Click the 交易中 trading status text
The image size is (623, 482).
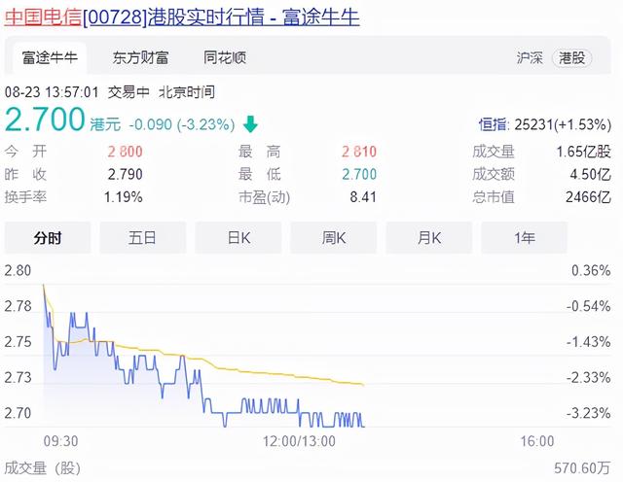(128, 92)
